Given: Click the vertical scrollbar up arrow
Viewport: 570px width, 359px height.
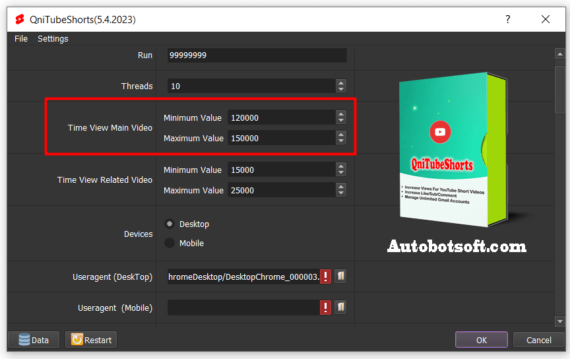Looking at the screenshot, I should point(560,54).
